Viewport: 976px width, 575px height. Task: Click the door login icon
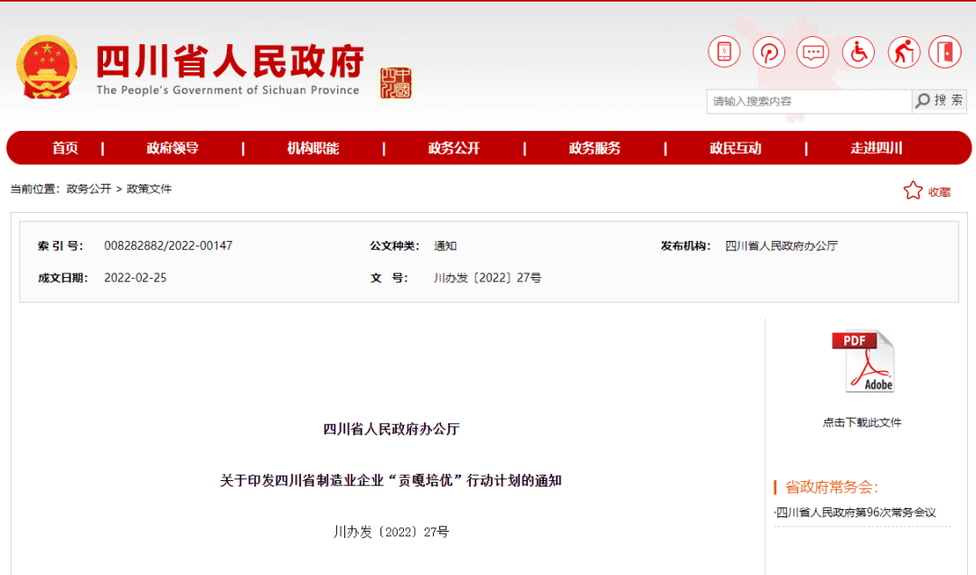click(x=945, y=51)
